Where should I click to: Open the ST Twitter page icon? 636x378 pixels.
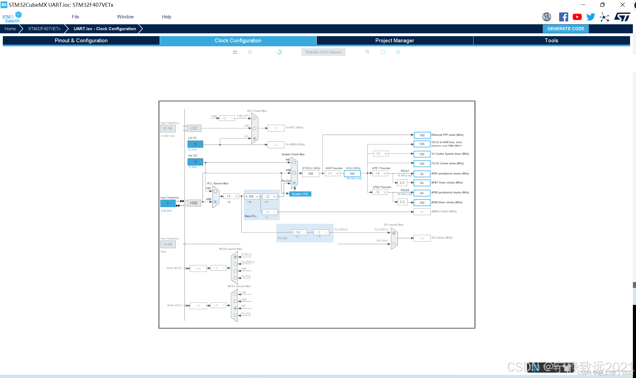coord(591,17)
